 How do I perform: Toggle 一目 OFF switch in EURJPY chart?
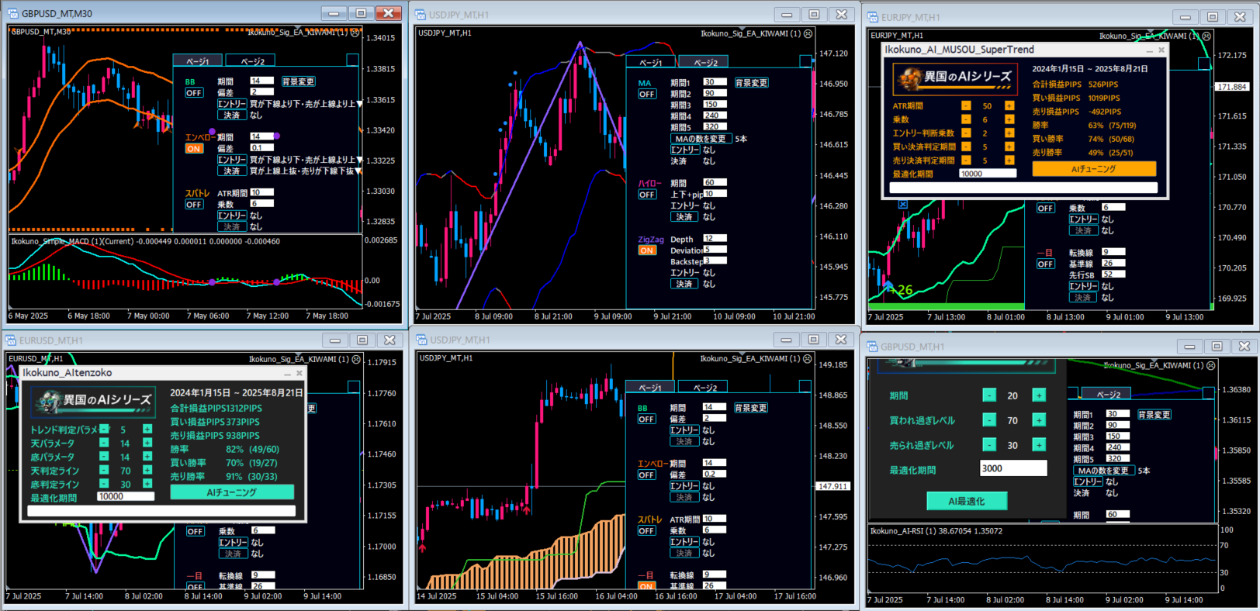coord(1045,264)
